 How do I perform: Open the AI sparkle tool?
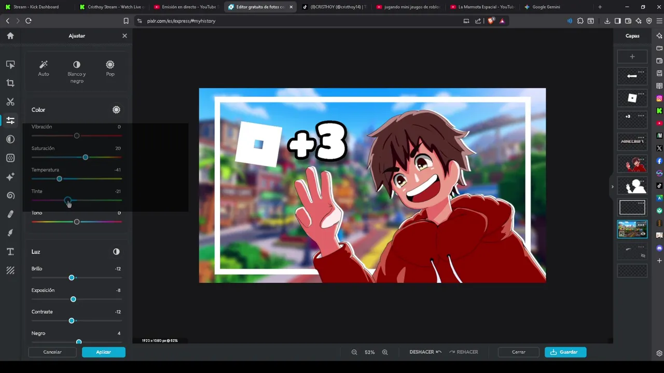[10, 177]
